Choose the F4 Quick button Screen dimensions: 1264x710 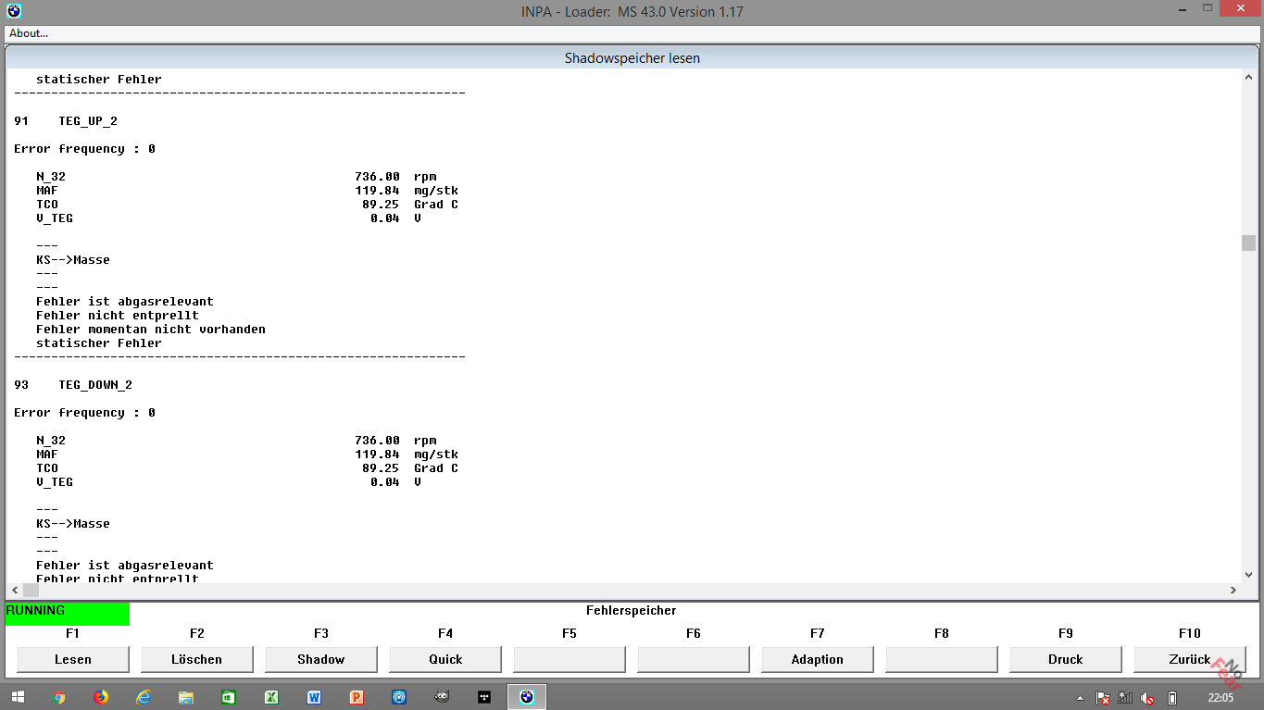click(445, 659)
